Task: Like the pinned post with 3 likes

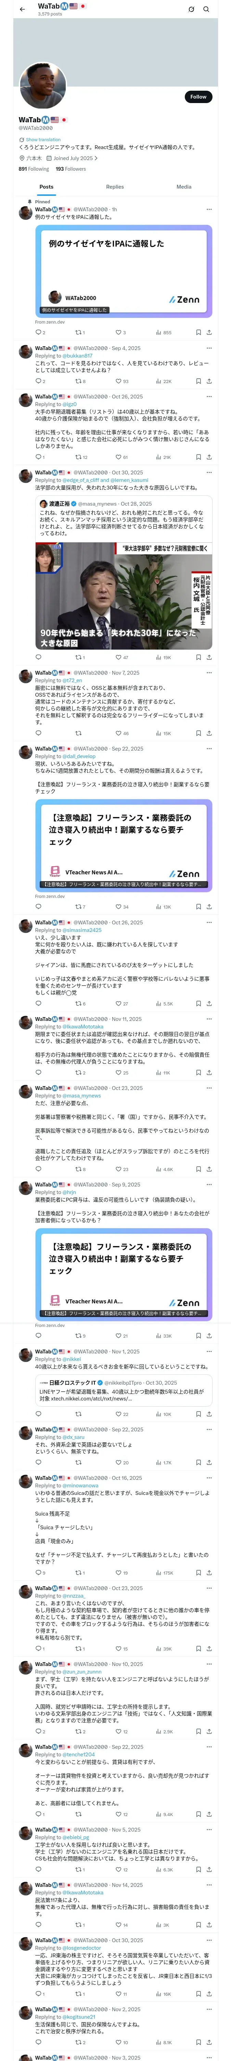Action: click(120, 332)
